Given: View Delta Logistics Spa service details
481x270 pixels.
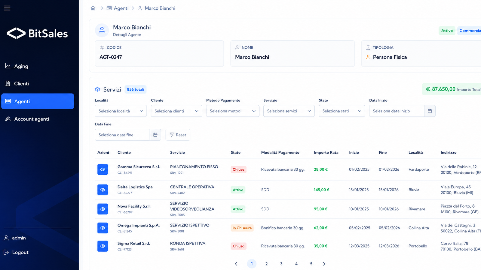Looking at the screenshot, I should pyautogui.click(x=103, y=190).
